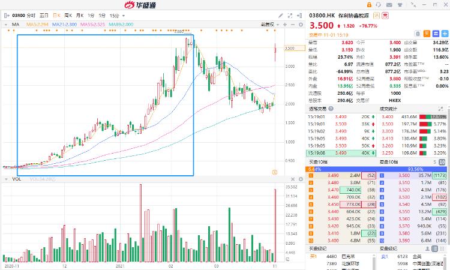450x270 pixels.
Task: Click the orange circle marker on chart
Action: (x=275, y=172)
